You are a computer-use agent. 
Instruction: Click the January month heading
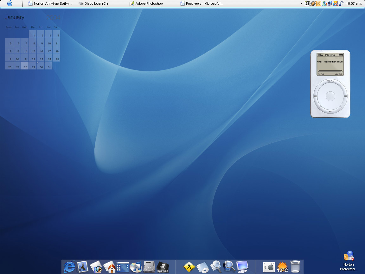point(15,17)
